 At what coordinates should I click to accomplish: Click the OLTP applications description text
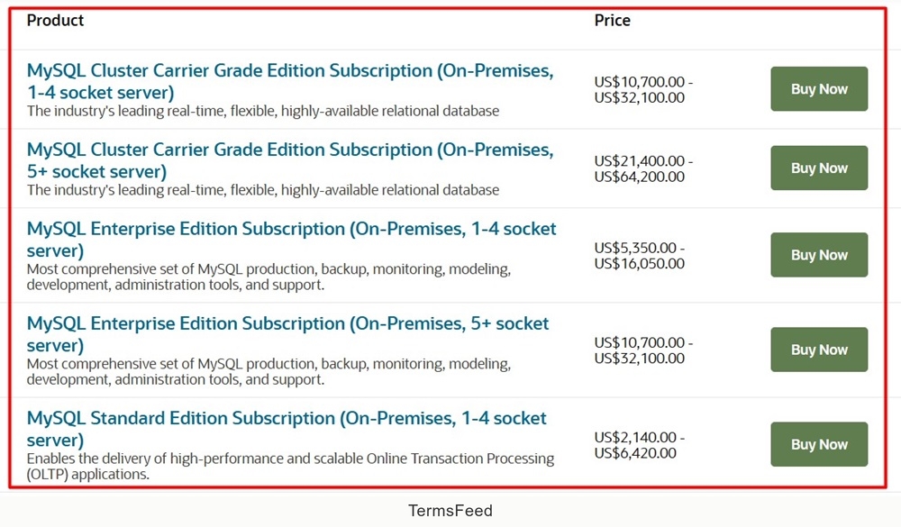290,467
